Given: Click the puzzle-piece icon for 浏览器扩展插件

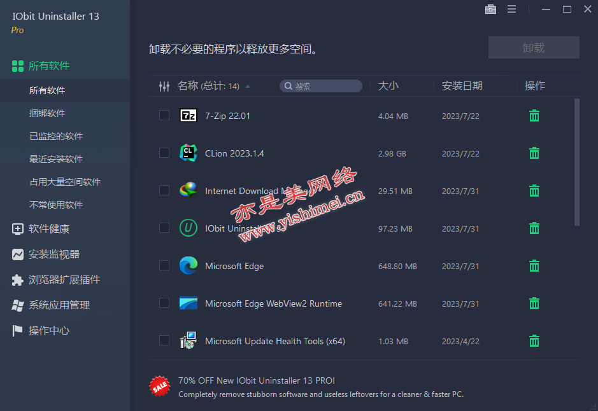Looking at the screenshot, I should (18, 280).
